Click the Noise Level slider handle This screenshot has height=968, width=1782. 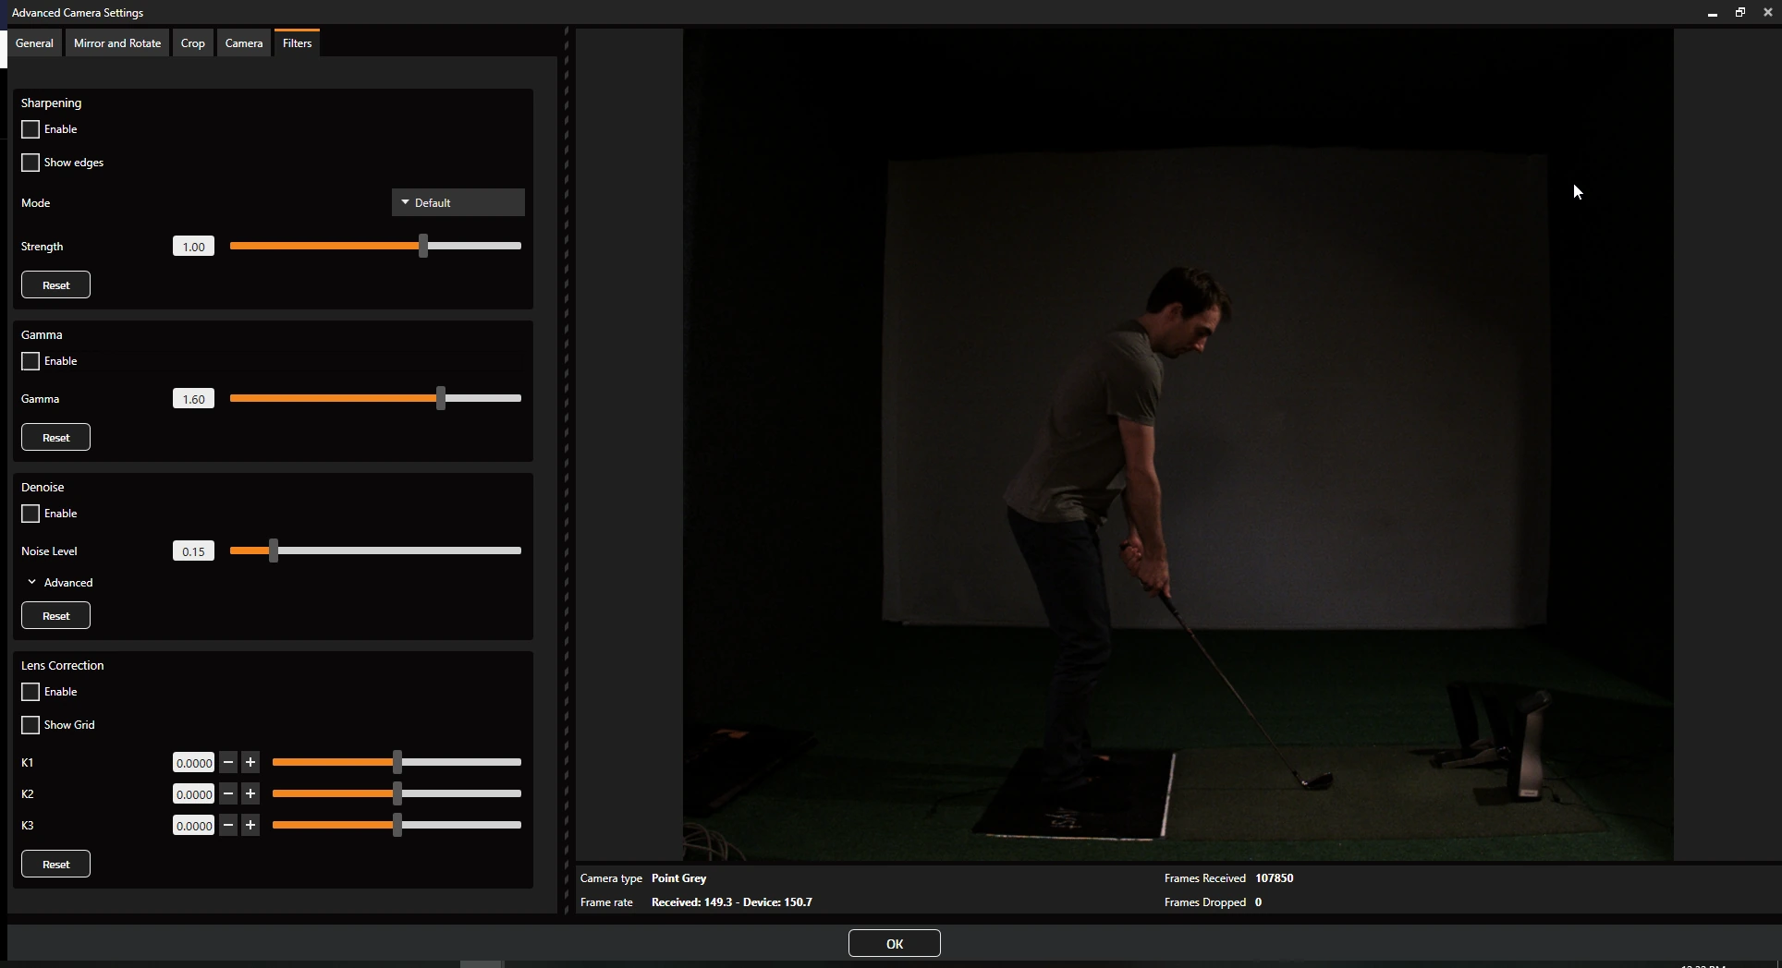pyautogui.click(x=274, y=551)
